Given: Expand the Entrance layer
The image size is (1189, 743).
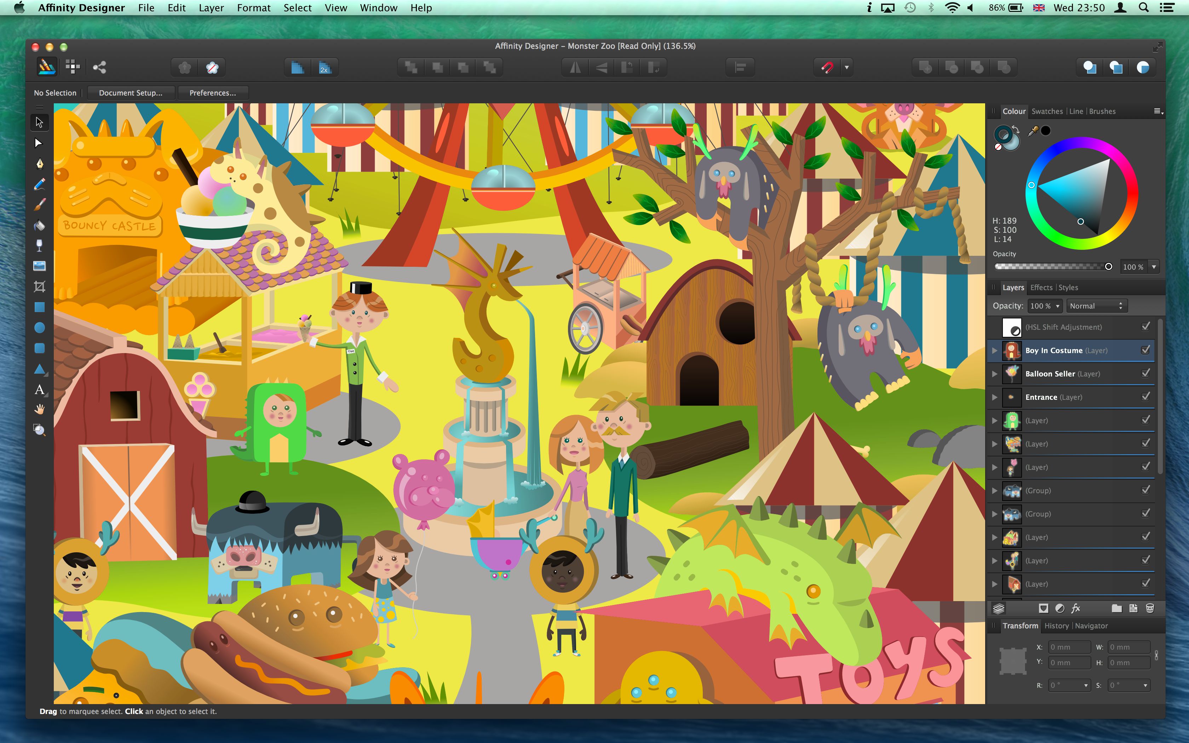Looking at the screenshot, I should pos(994,397).
